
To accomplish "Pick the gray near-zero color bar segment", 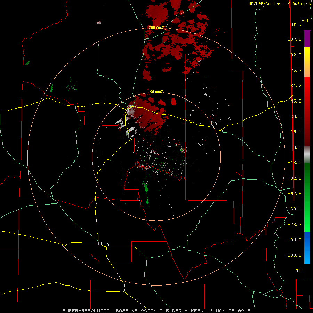I will coord(307,155).
